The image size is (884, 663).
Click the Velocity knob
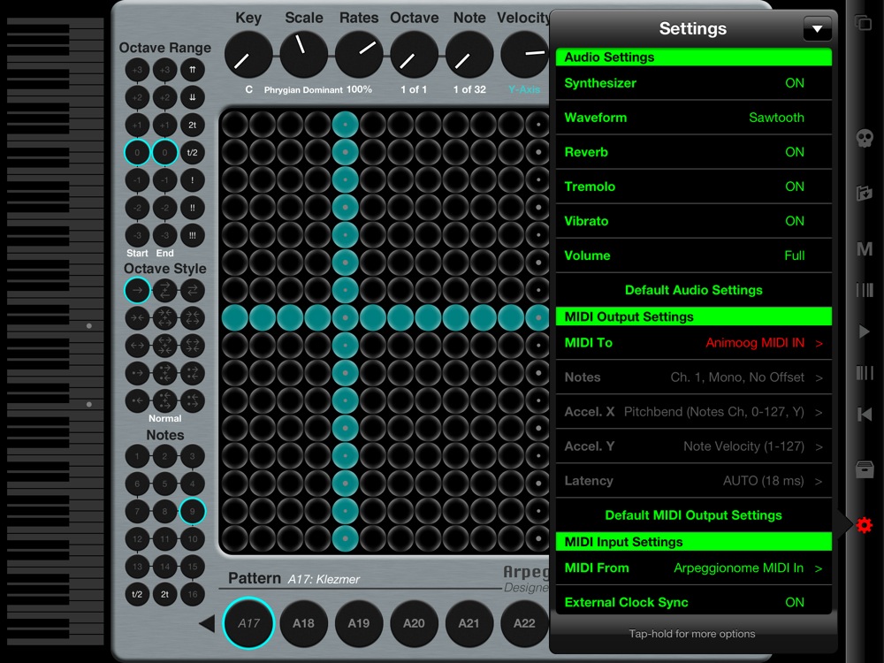[x=524, y=55]
